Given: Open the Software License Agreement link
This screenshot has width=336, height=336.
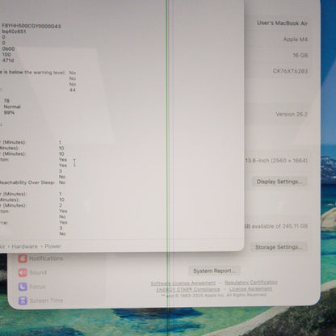Looking at the screenshot, I should pos(183,283).
